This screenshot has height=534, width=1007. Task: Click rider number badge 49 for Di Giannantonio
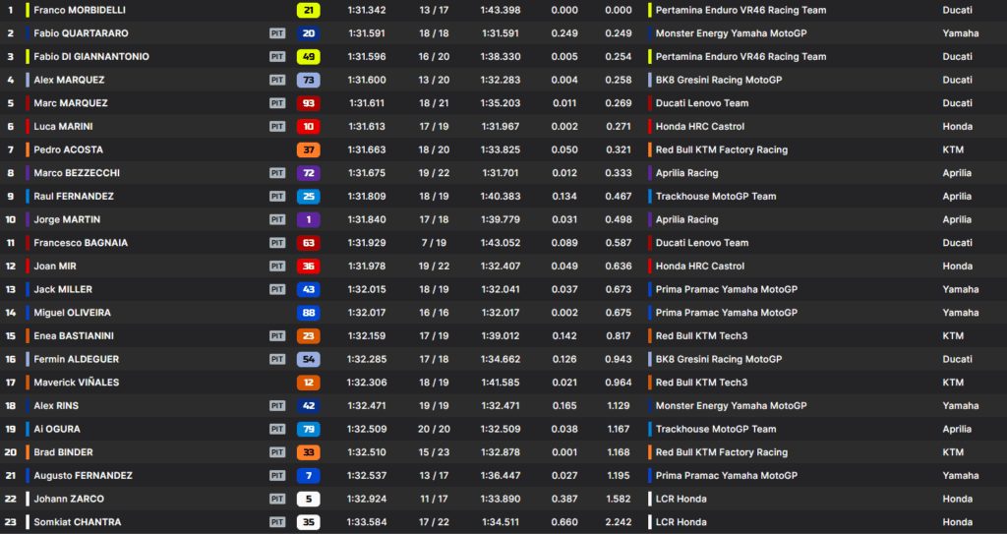coord(308,57)
